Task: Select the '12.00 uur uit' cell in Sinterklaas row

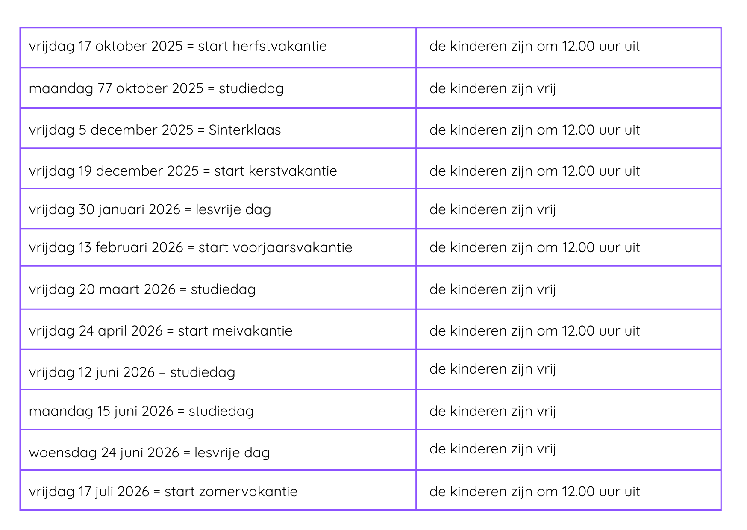Action: (x=535, y=130)
